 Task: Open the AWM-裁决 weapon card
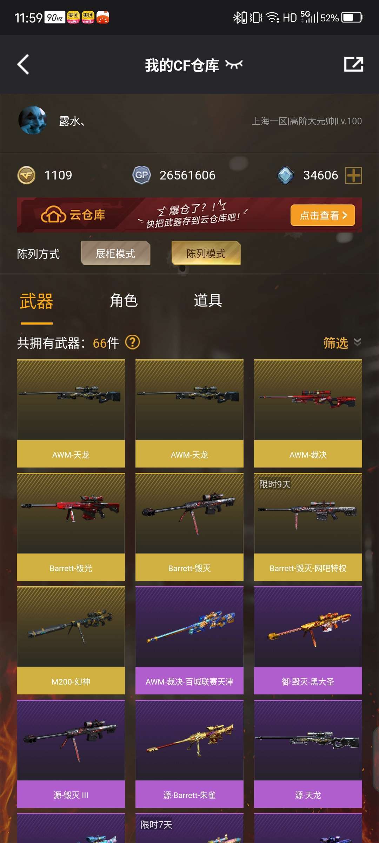[x=308, y=413]
